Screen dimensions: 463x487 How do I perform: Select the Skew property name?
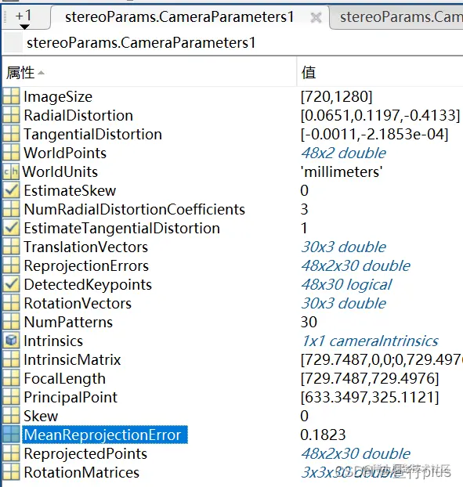[x=41, y=417]
